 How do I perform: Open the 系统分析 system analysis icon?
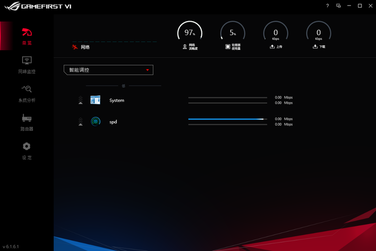click(27, 89)
